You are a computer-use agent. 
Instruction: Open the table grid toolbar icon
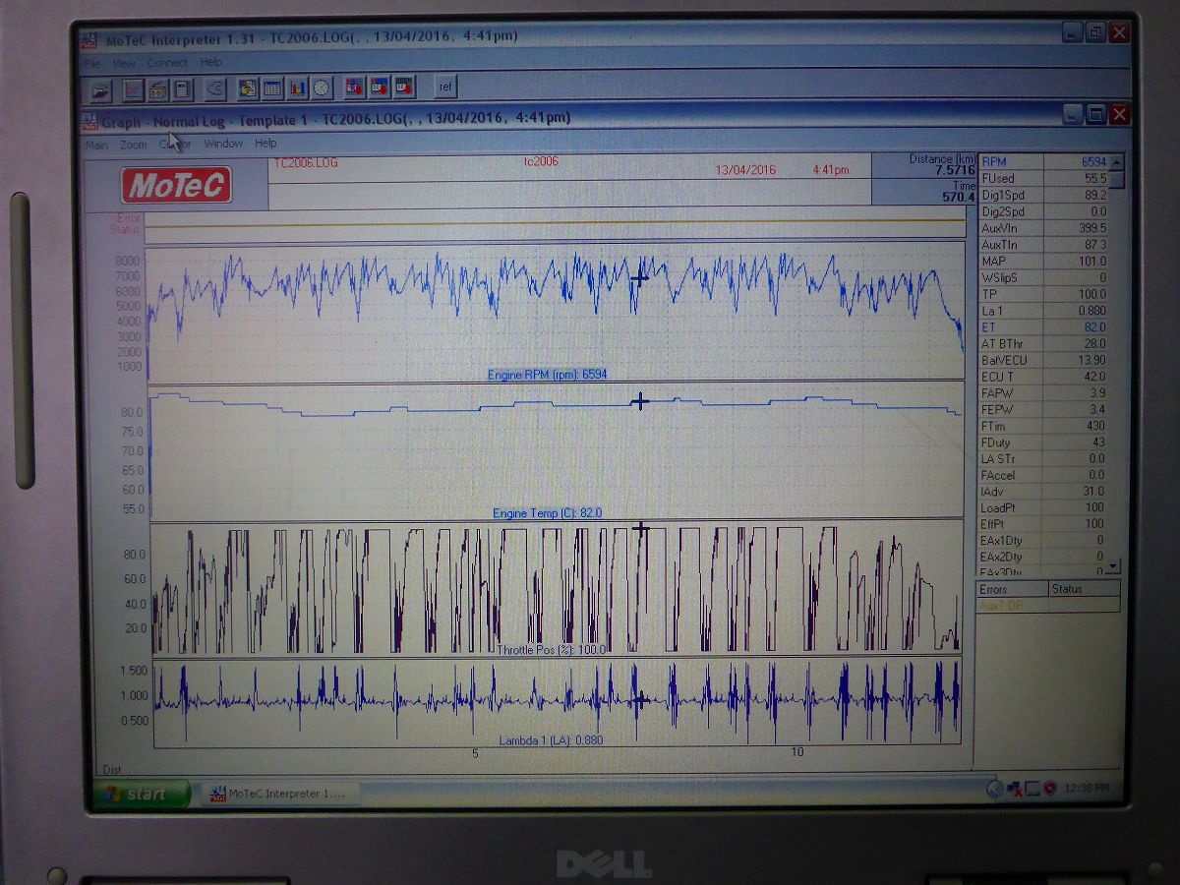(271, 88)
